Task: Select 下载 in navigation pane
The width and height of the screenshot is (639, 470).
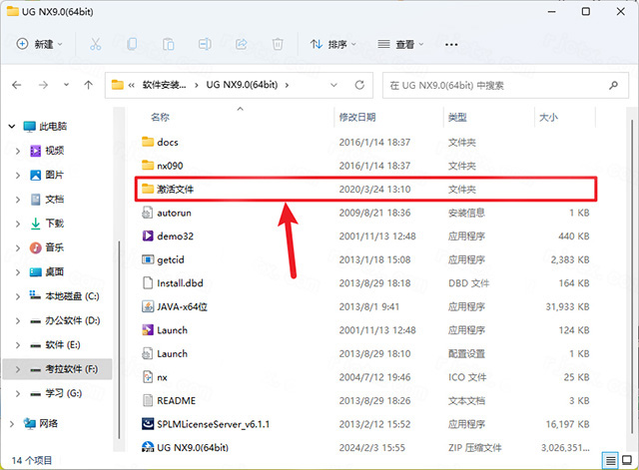Action: (47, 224)
